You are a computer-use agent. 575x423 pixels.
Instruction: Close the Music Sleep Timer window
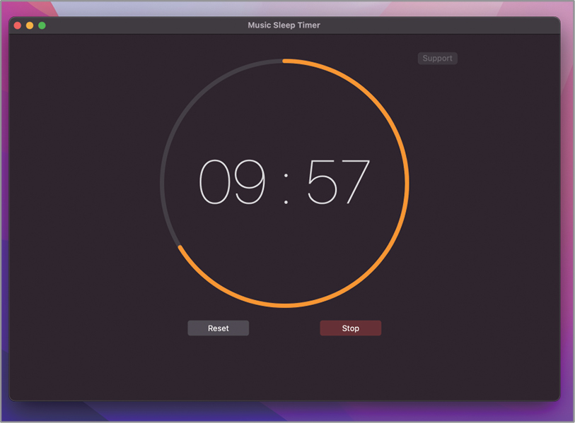(18, 25)
